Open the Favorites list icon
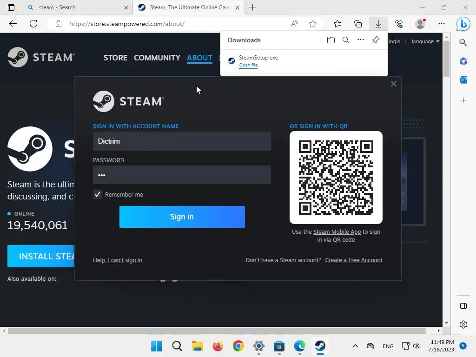 [x=337, y=24]
